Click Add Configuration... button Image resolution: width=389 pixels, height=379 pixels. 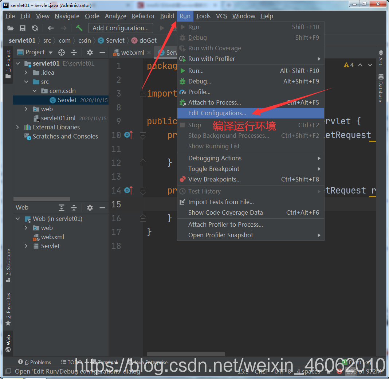pyautogui.click(x=121, y=28)
